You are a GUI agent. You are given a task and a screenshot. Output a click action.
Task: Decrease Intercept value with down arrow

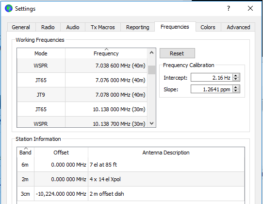click(236, 79)
